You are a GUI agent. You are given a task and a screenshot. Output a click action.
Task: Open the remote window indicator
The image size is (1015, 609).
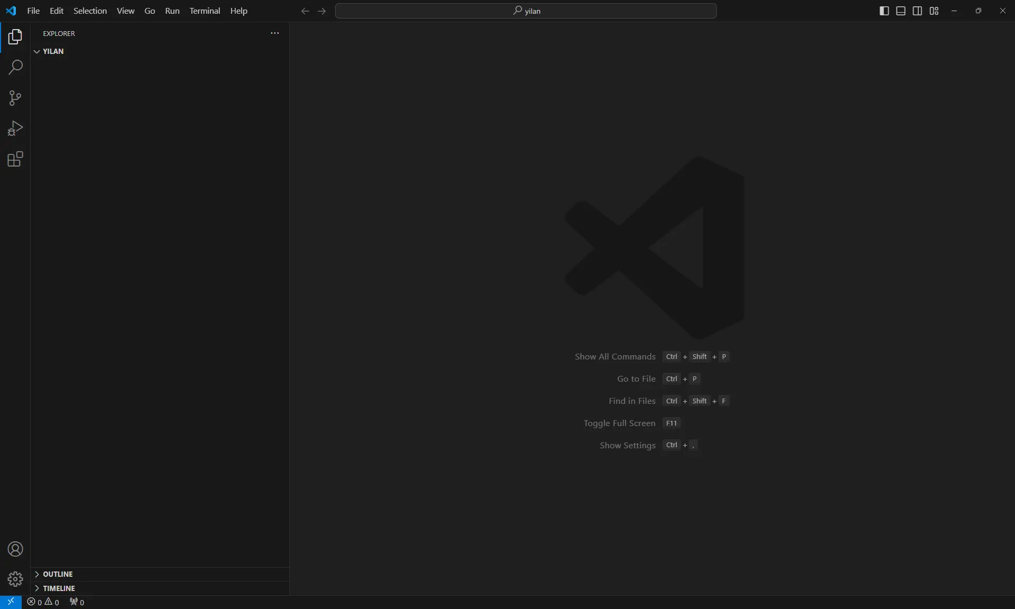click(11, 602)
